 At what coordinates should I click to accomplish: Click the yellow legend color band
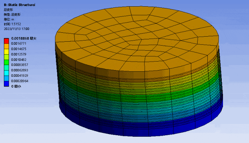pyautogui.click(x=6, y=51)
